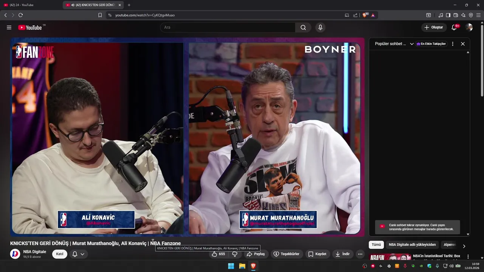Viewport: 484px width, 272px height.
Task: Click the Paylaş share button
Action: 256,254
